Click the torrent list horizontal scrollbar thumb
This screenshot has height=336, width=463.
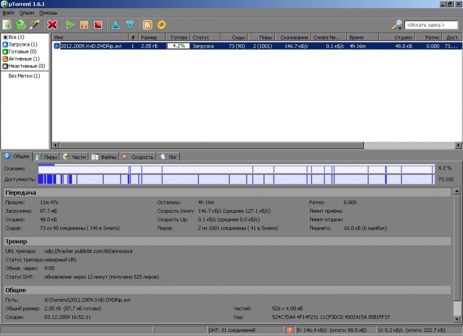211,145
